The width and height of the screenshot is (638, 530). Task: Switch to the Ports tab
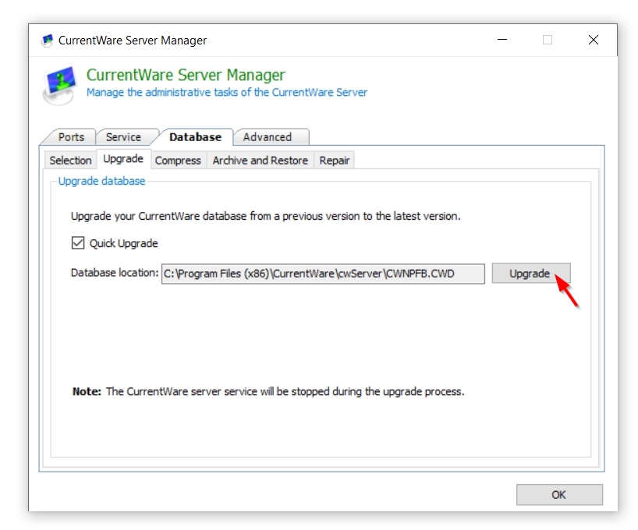coord(71,137)
